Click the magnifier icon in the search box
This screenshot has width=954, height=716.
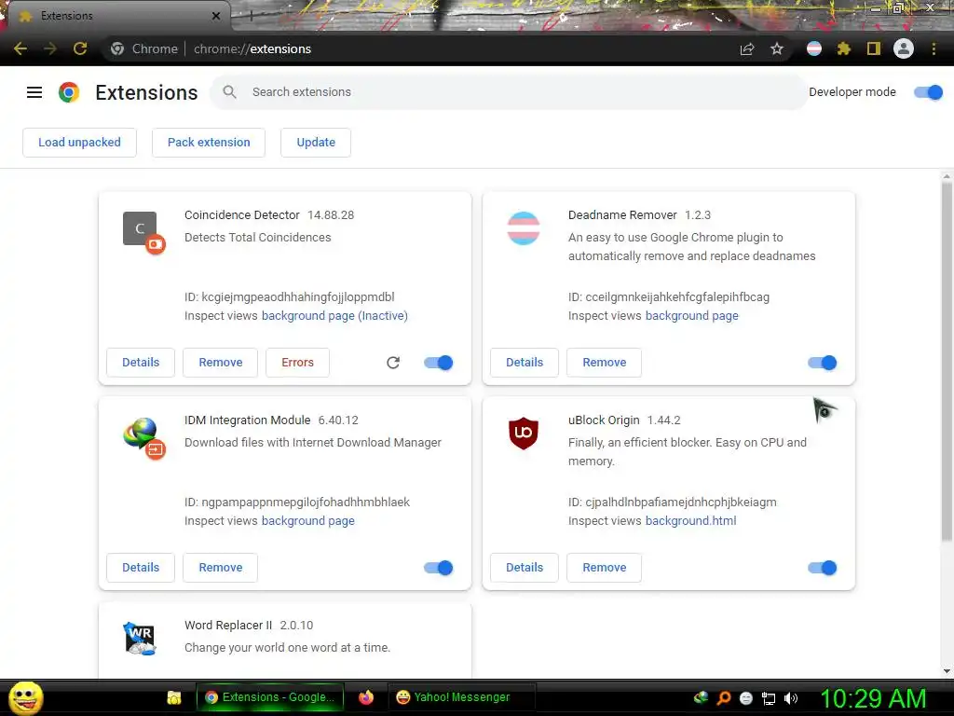[x=229, y=92]
